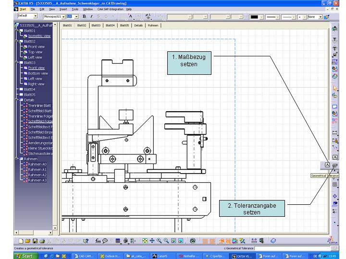The width and height of the screenshot is (346, 259).
Task: Open the Nothelfer taskbar button
Action: pyautogui.click(x=189, y=256)
